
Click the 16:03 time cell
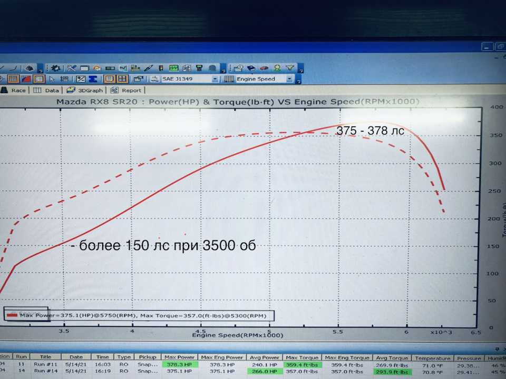pyautogui.click(x=103, y=364)
